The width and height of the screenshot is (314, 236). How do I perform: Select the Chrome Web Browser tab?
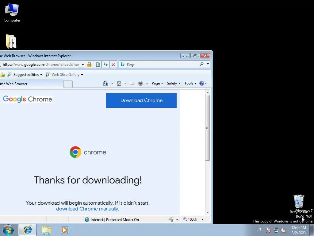click(x=32, y=84)
